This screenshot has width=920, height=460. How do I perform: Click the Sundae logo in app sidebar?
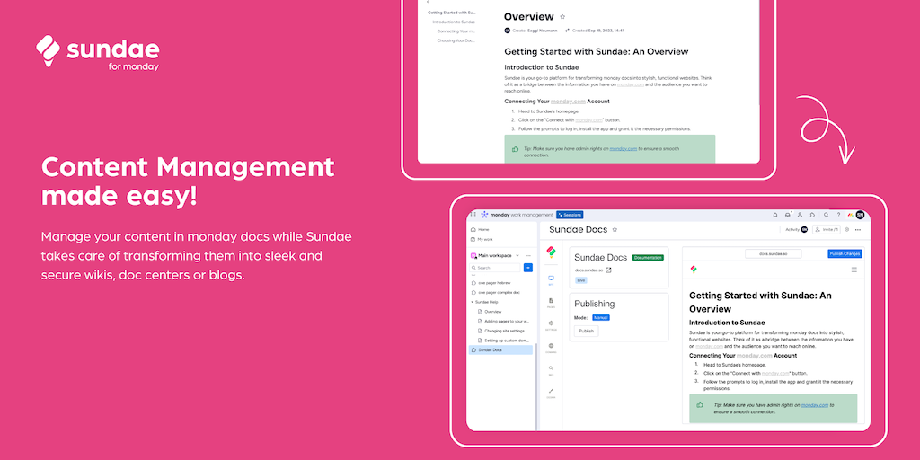click(551, 252)
